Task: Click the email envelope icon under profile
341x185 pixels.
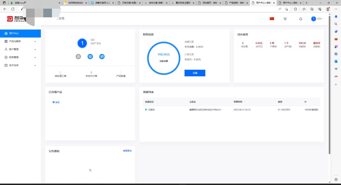Action: 102,57
